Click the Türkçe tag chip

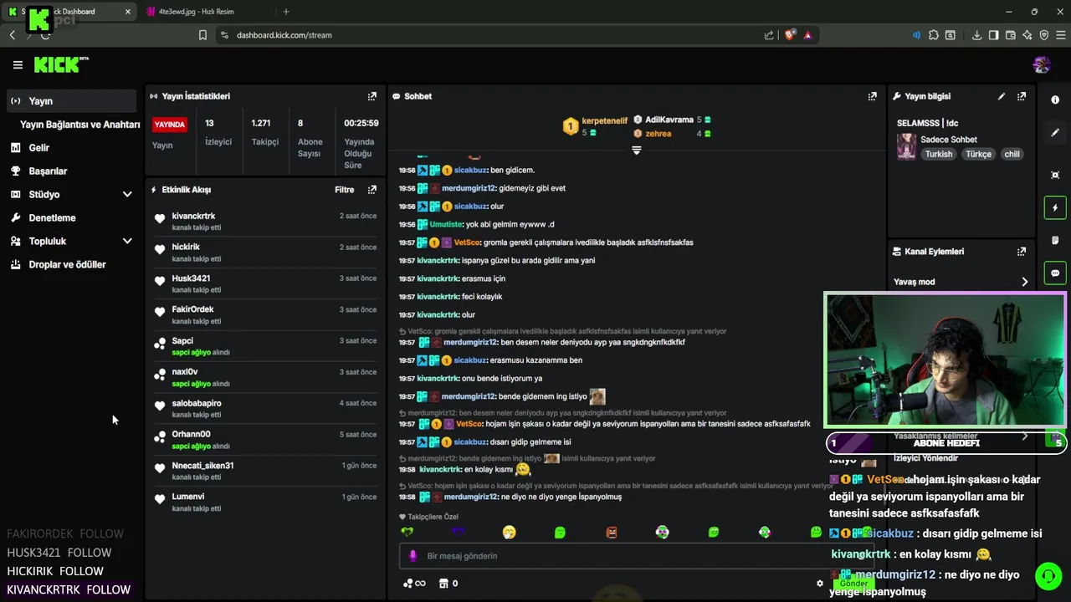(978, 154)
